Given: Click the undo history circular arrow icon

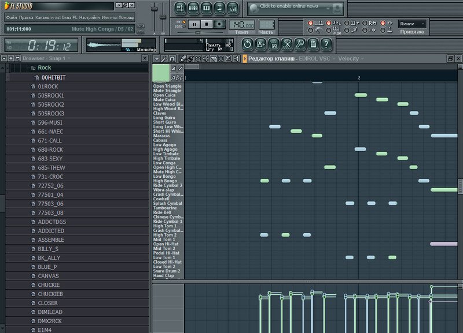Looking at the screenshot, I should [x=247, y=44].
